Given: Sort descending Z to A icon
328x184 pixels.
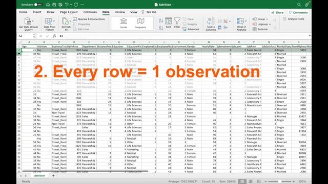Looking at the screenshot, I should [x=161, y=28].
